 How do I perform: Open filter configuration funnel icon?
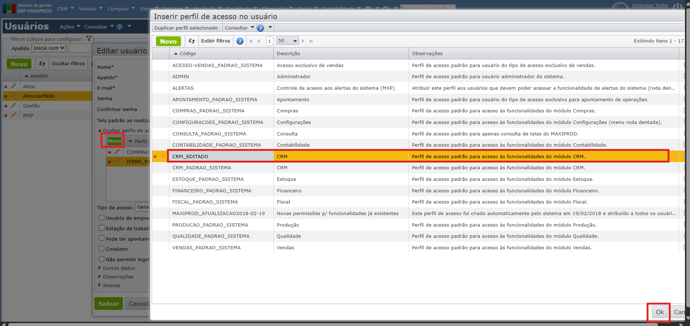[89, 39]
